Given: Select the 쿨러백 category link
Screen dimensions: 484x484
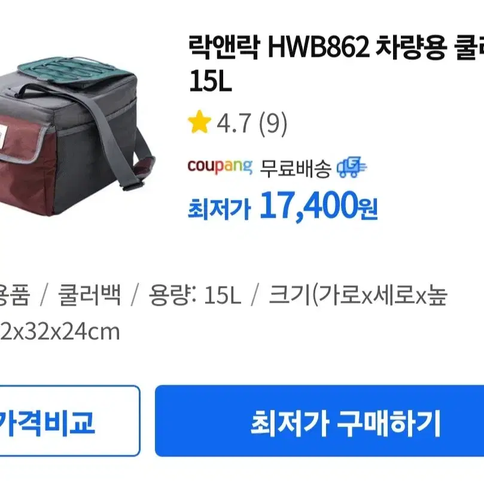Looking at the screenshot, I should [90, 295].
